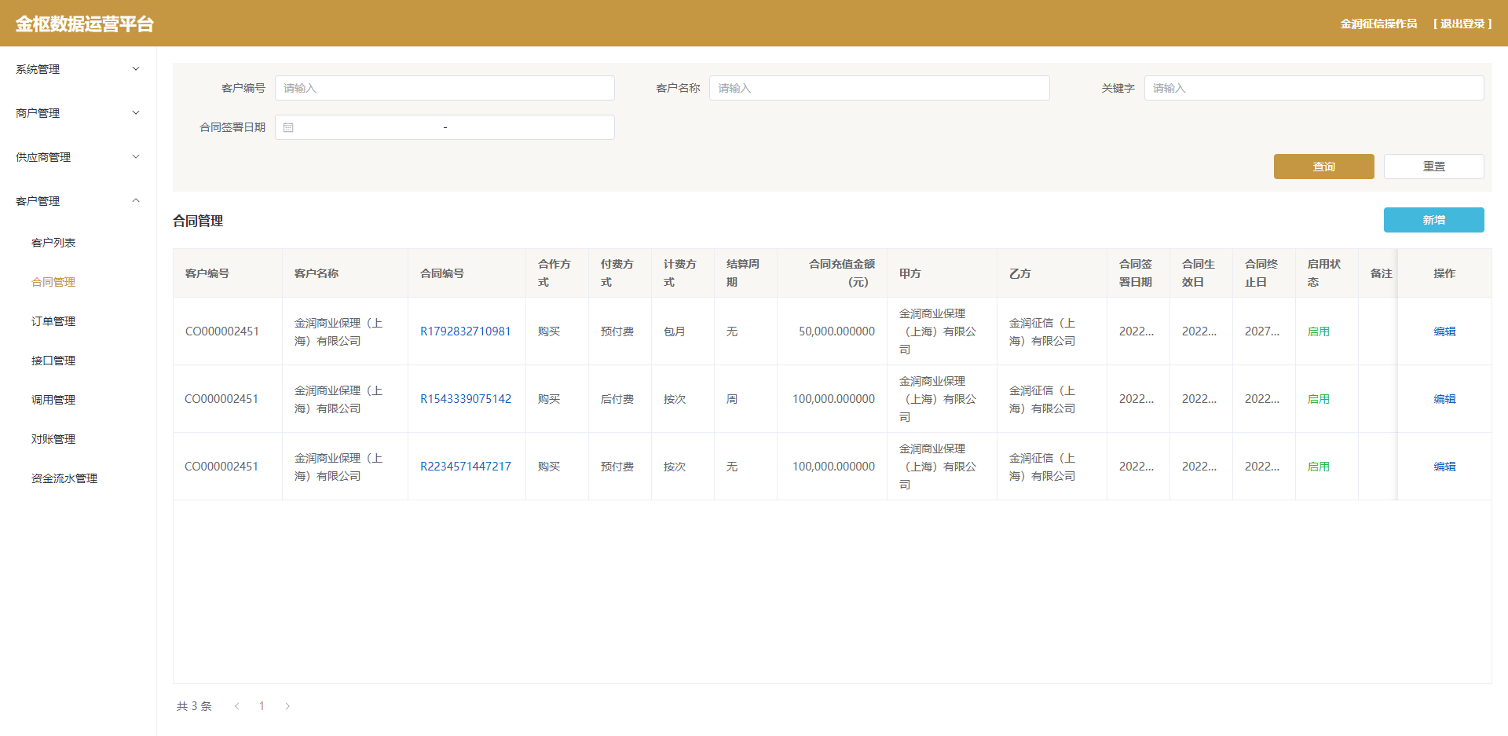Screen dimensions: 1508x736
Task: Click 启用 status in R1792832710981 row
Action: tap(1319, 331)
